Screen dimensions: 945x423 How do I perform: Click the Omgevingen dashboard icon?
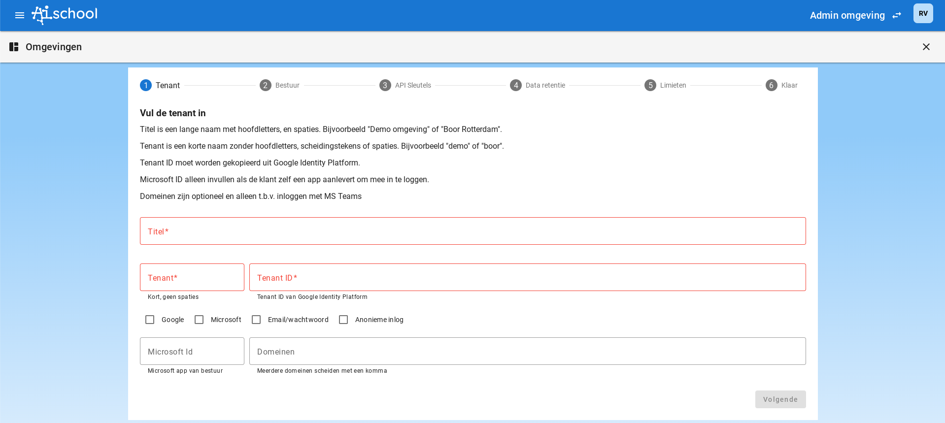click(14, 47)
